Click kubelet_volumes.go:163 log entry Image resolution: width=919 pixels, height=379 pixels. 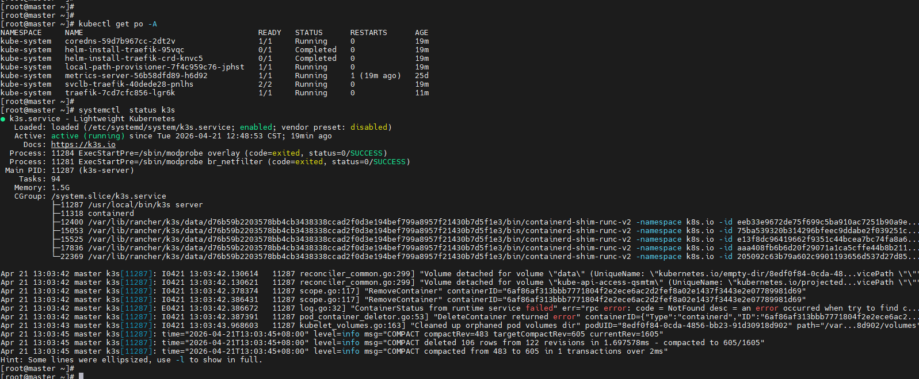pos(459,326)
